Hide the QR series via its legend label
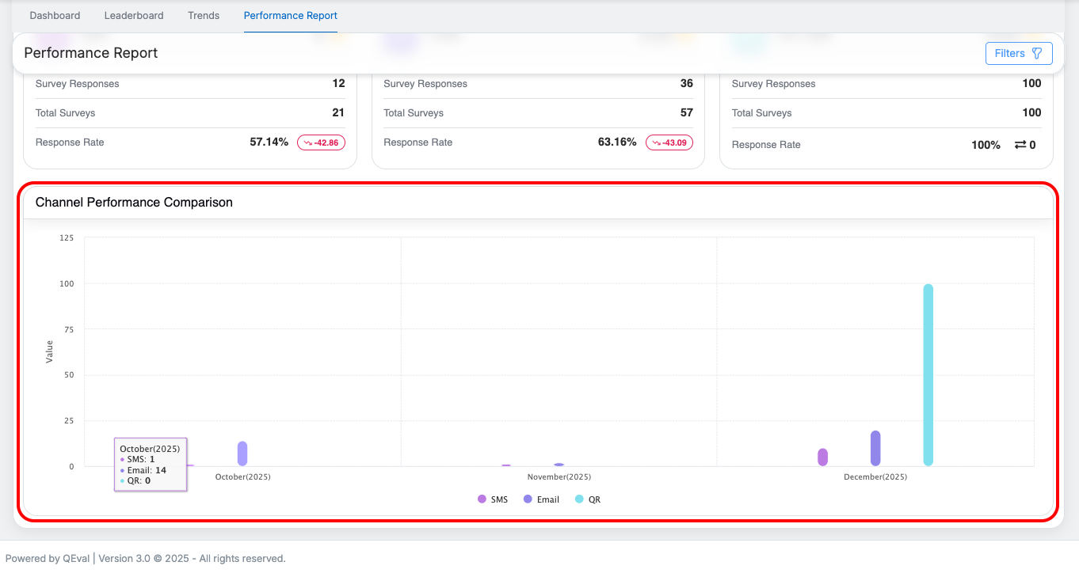Viewport: 1079px width, 577px height. 594,499
